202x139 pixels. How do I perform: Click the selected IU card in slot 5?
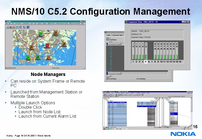pos(146,51)
